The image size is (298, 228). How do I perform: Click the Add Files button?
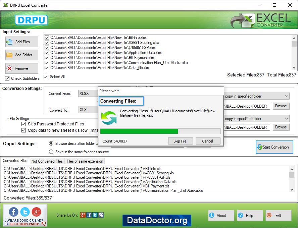(x=22, y=42)
